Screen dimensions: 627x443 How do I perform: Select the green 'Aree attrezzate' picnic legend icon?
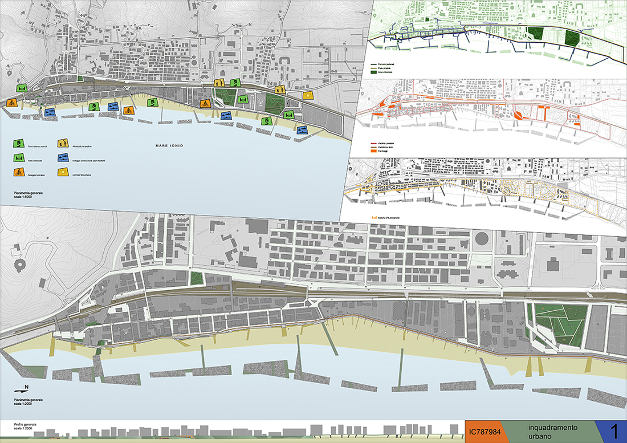(x=19, y=157)
